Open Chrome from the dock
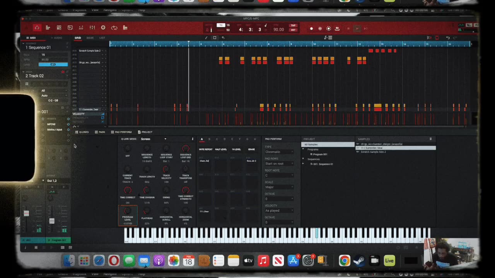495x278 pixels. (344, 261)
